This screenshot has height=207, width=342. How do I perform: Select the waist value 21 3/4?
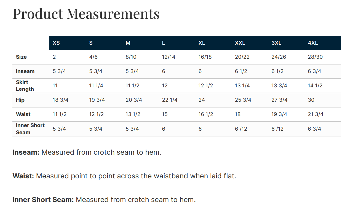click(x=316, y=114)
